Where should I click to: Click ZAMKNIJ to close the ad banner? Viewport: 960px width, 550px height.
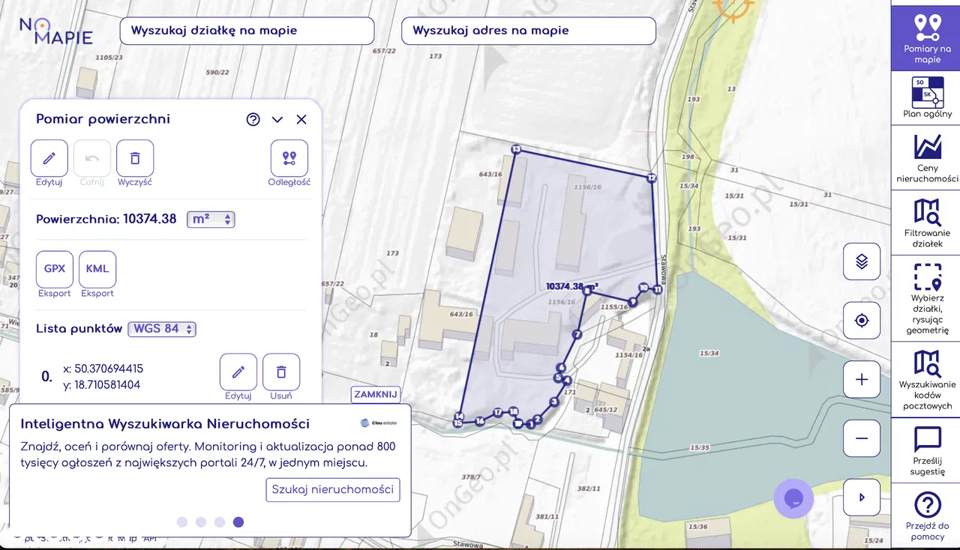coord(376,395)
